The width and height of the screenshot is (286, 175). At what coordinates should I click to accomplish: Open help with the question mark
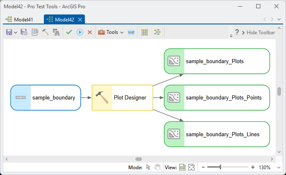237,32
